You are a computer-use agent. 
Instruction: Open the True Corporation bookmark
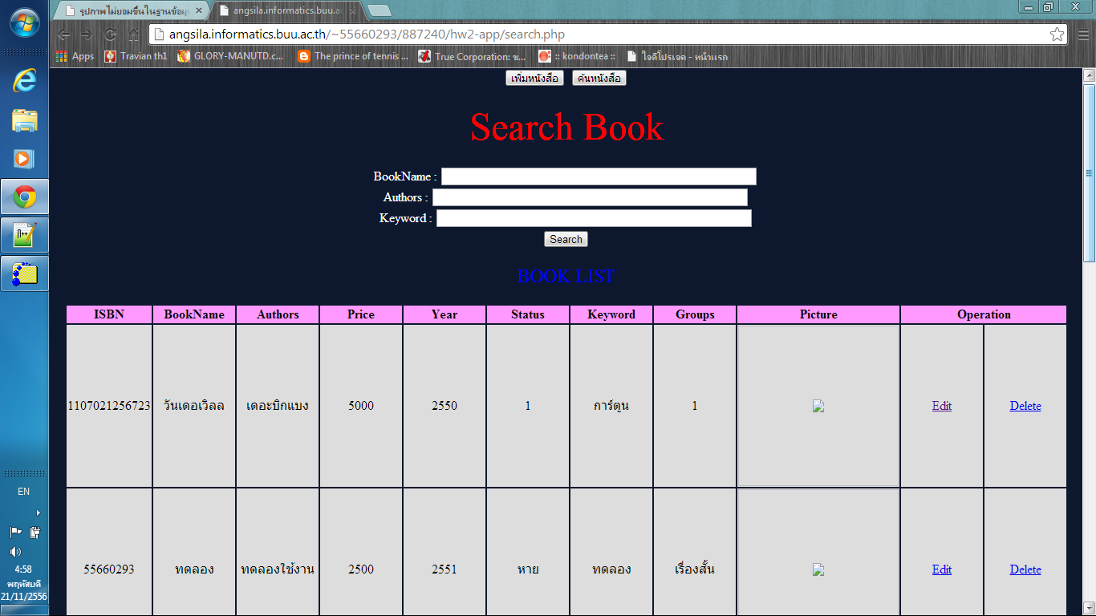click(473, 56)
